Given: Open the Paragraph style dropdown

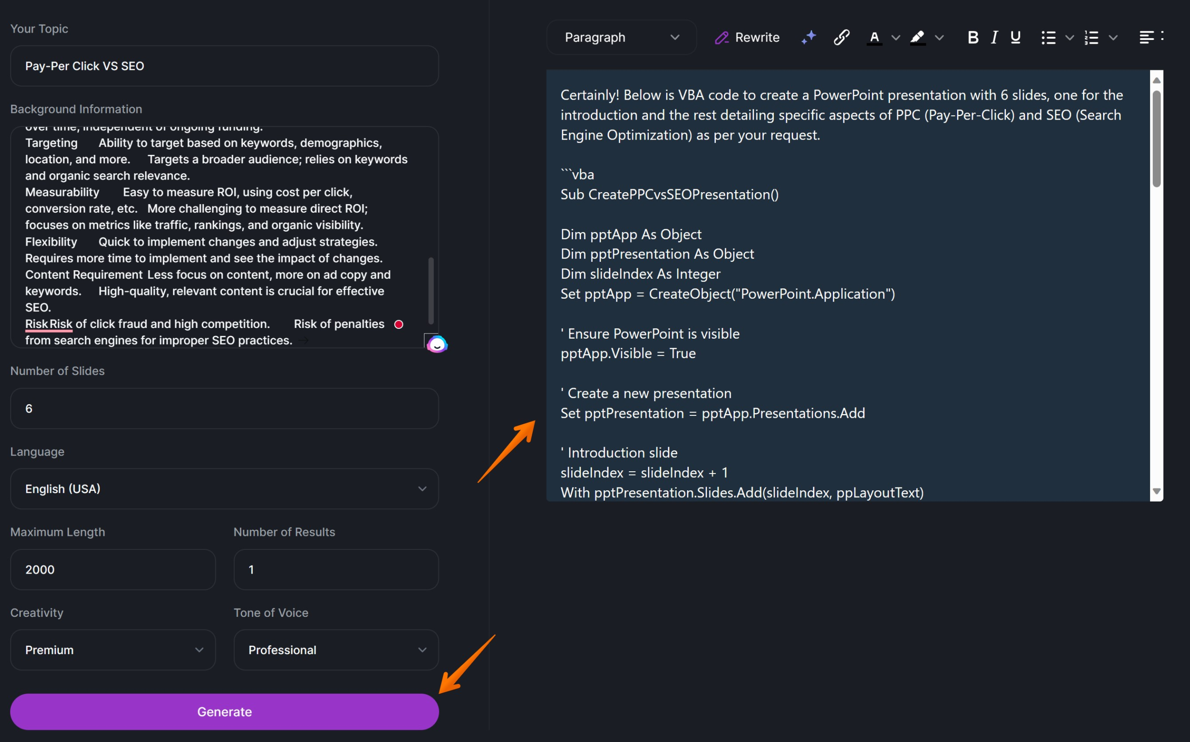Looking at the screenshot, I should [x=621, y=37].
